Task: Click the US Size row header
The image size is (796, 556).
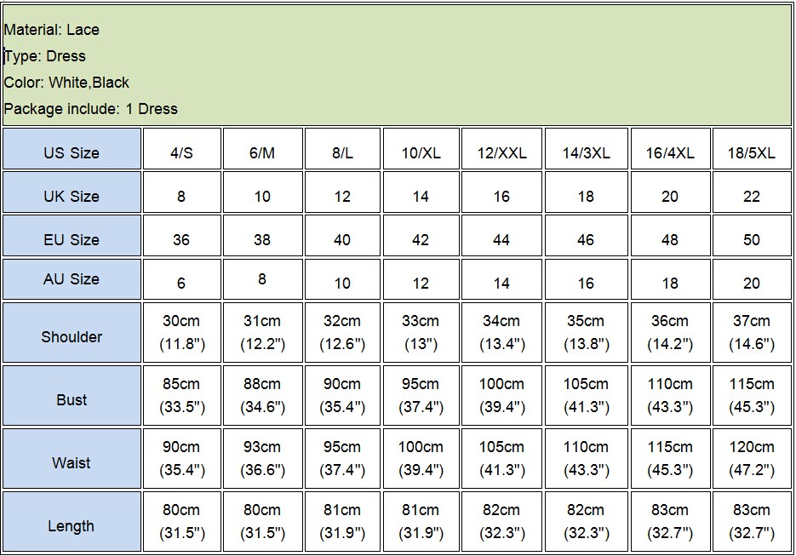Action: tap(72, 153)
